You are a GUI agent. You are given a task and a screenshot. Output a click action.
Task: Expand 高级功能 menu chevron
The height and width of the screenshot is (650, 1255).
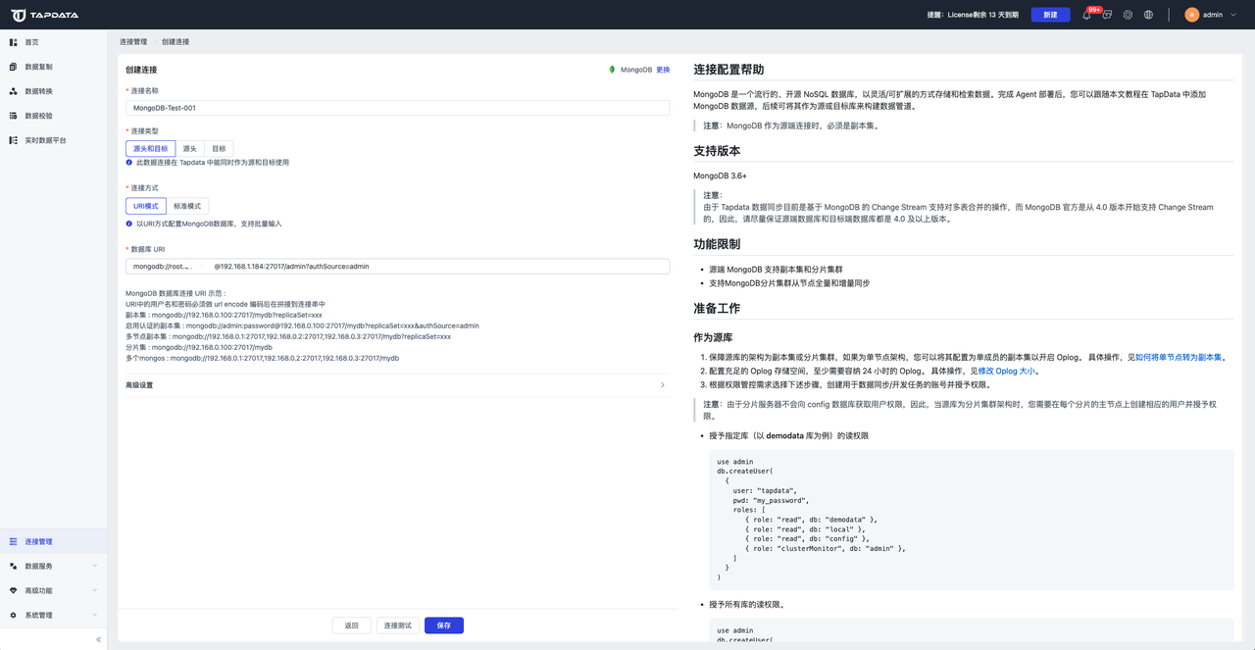tap(95, 590)
